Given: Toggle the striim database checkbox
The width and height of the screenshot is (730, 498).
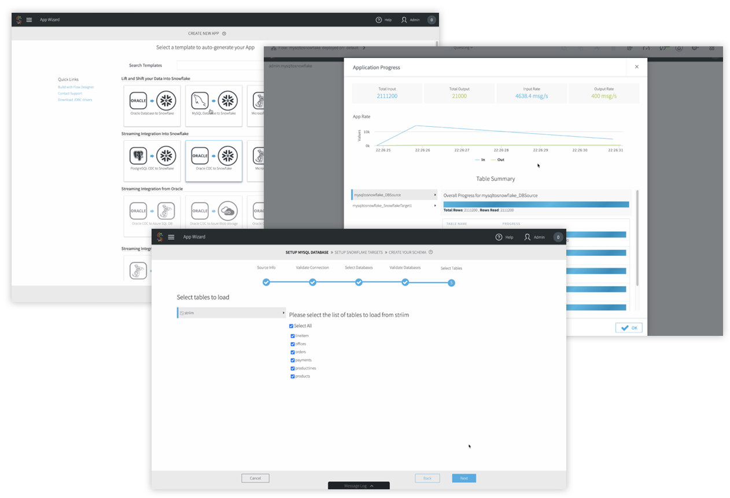Looking at the screenshot, I should click(182, 313).
